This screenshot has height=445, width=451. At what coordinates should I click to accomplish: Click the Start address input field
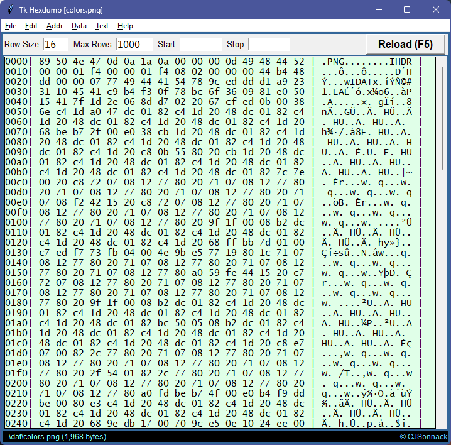(200, 45)
